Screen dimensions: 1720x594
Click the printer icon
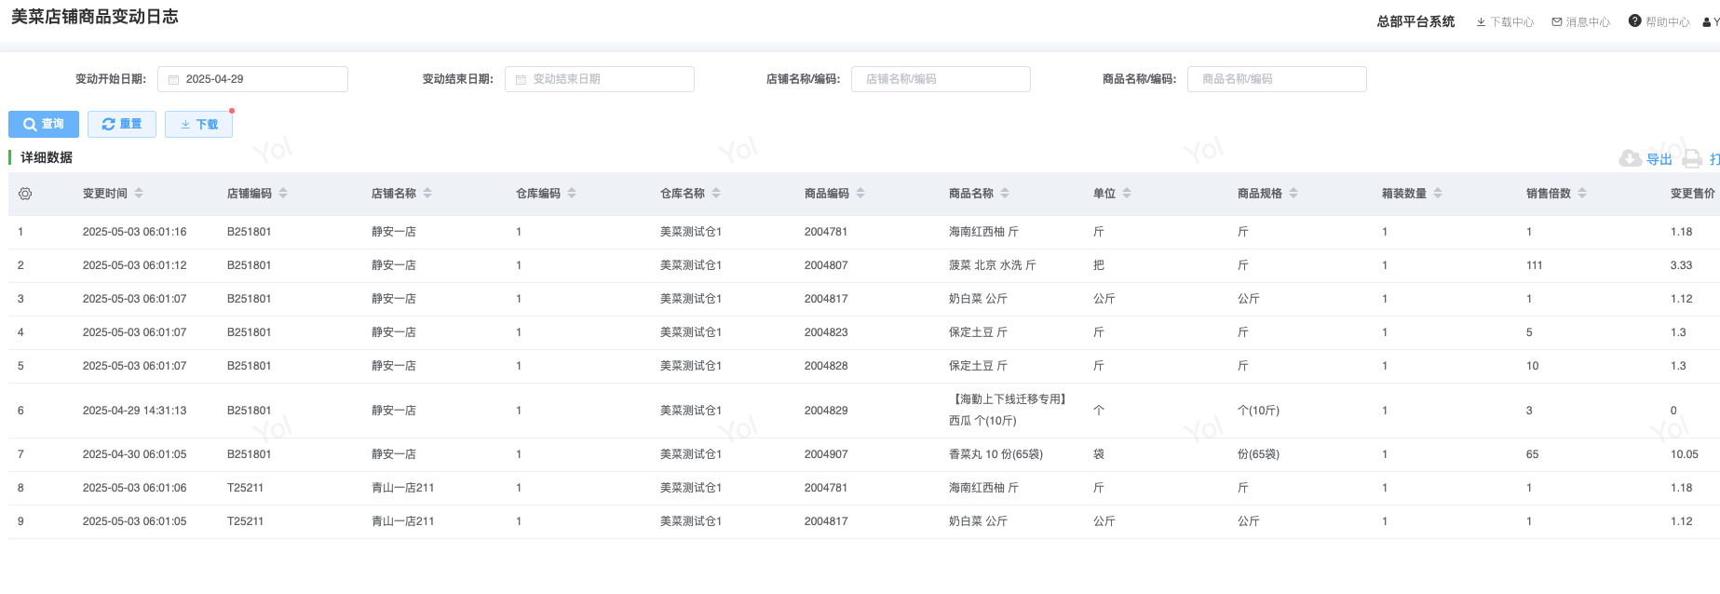click(x=1692, y=159)
